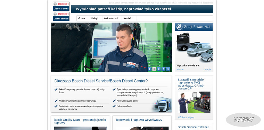Screen dimensions: 264x130
Task: Open the Usługi menu item
Action: pos(94,18)
